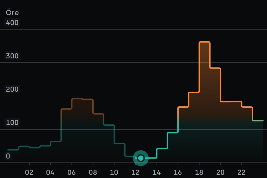Select the morning price peak step between 06 and 07
This screenshot has width=267, height=178.
click(x=77, y=99)
